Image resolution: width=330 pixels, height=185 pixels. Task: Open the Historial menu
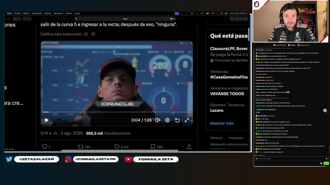[48, 13]
